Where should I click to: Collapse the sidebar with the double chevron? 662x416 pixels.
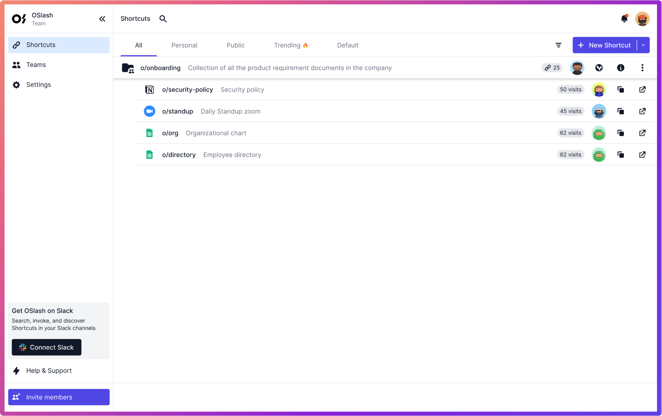102,19
